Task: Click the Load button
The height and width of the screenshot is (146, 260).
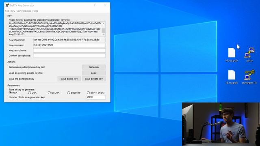Action: point(94,73)
